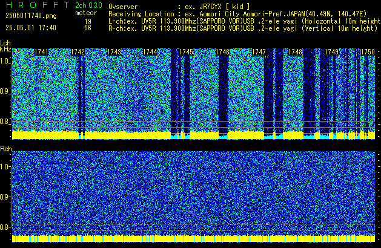Click the date stamp 25.05.01 17:40
381x248 pixels.
pos(31,28)
